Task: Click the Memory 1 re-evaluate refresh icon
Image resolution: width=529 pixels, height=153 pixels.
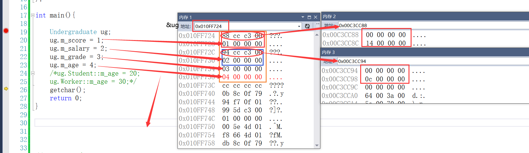Action: [307, 26]
